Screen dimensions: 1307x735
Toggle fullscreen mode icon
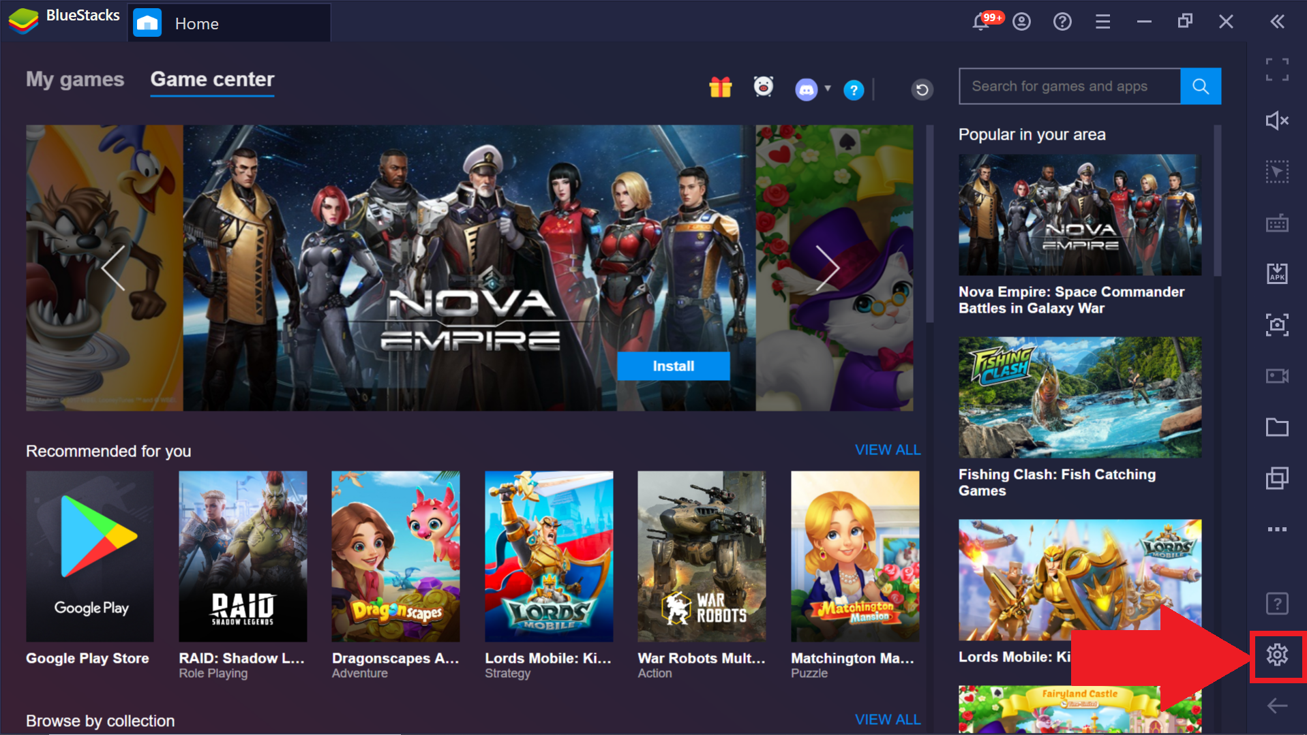coord(1277,69)
